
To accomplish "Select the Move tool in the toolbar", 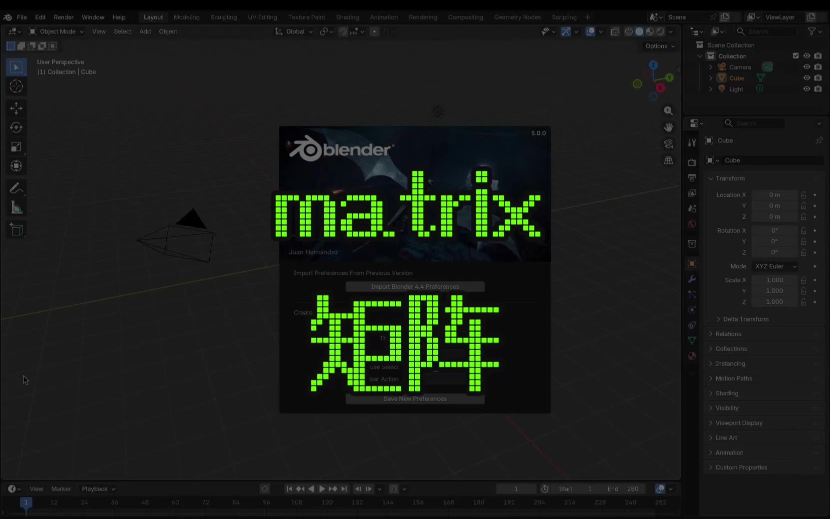I will [x=16, y=108].
